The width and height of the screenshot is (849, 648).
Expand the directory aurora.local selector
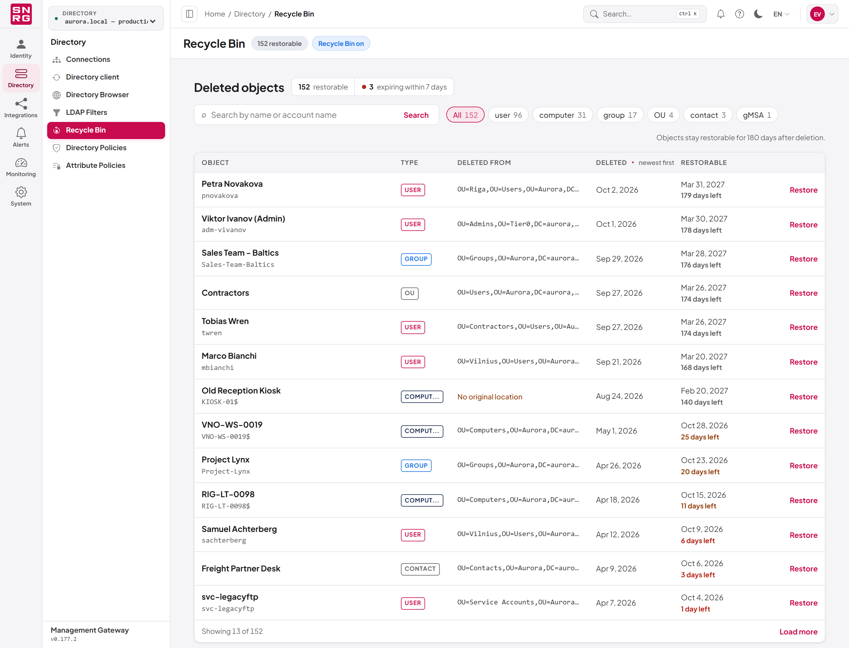pyautogui.click(x=106, y=18)
